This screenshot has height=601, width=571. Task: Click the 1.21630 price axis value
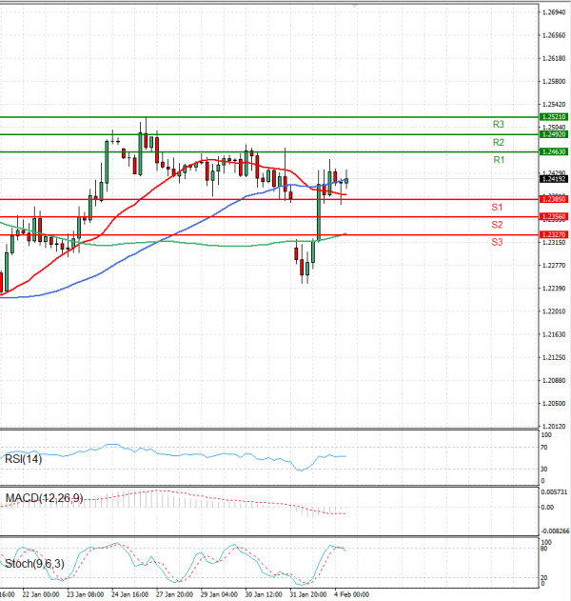554,334
